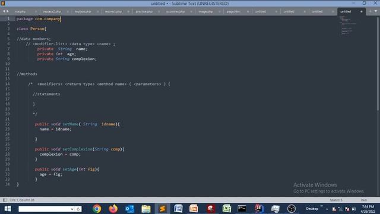Expand the Desktop toolbar chevron in taskbar
This screenshot has width=380, height=214.
pyautogui.click(x=322, y=206)
